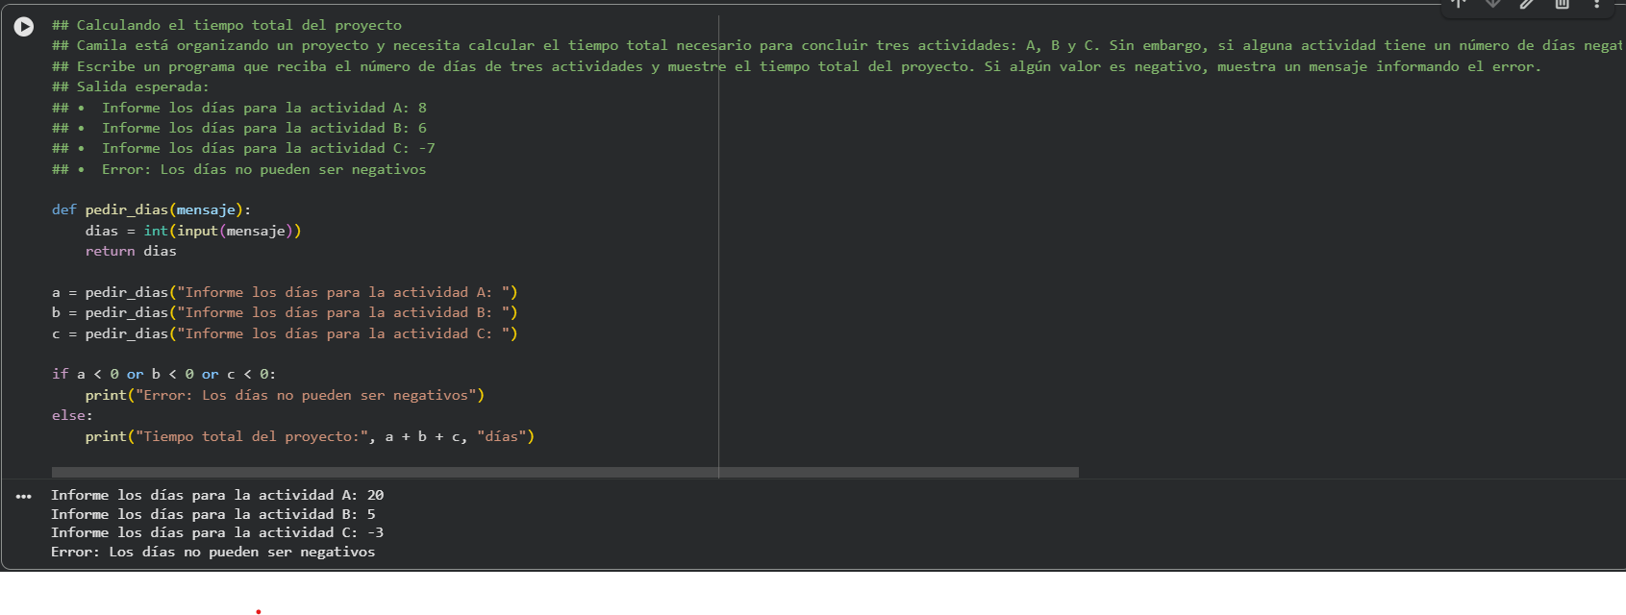Click the output error message text
This screenshot has width=1626, height=615.
point(213,552)
